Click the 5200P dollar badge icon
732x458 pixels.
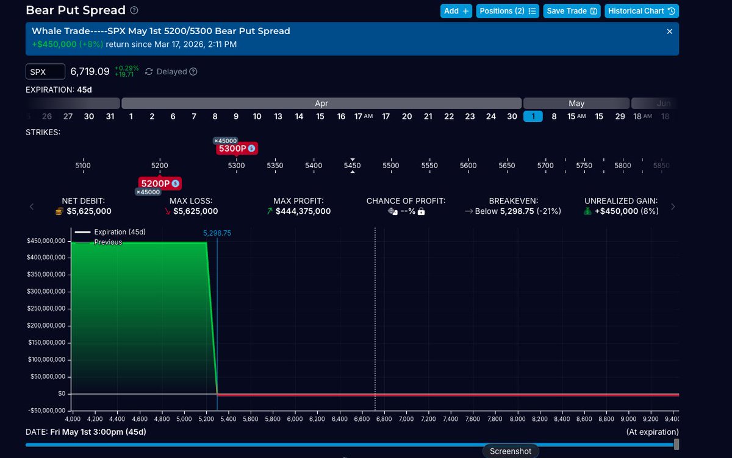coord(175,183)
